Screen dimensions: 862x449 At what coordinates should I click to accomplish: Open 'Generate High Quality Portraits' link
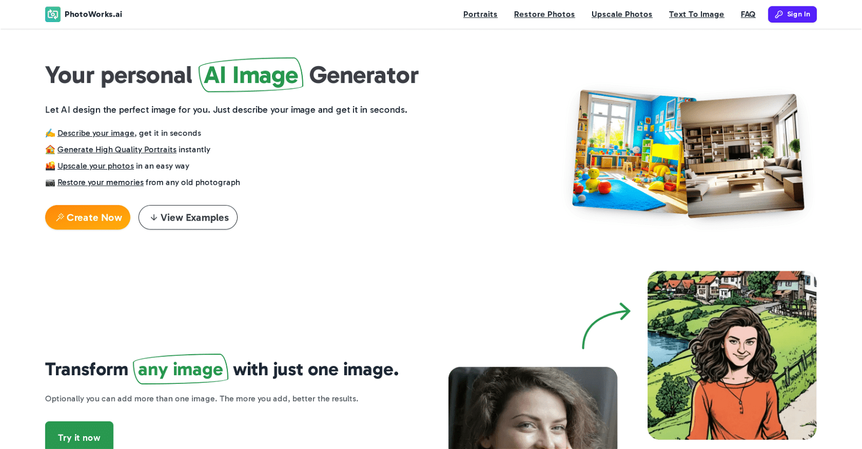click(117, 150)
